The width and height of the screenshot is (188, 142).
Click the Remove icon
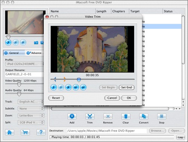point(108,117)
